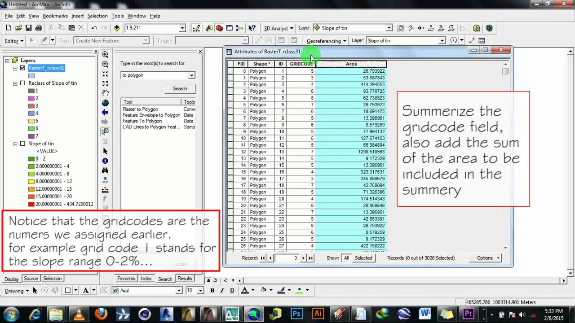Click the record number input field

287,258
